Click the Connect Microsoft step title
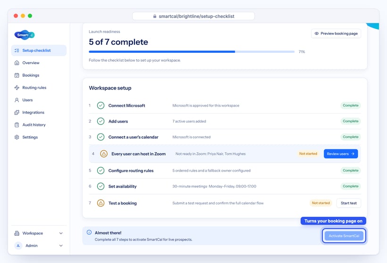The height and width of the screenshot is (263, 387). tap(126, 106)
